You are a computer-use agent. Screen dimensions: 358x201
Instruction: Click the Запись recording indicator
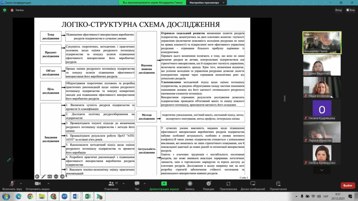click(x=17, y=10)
